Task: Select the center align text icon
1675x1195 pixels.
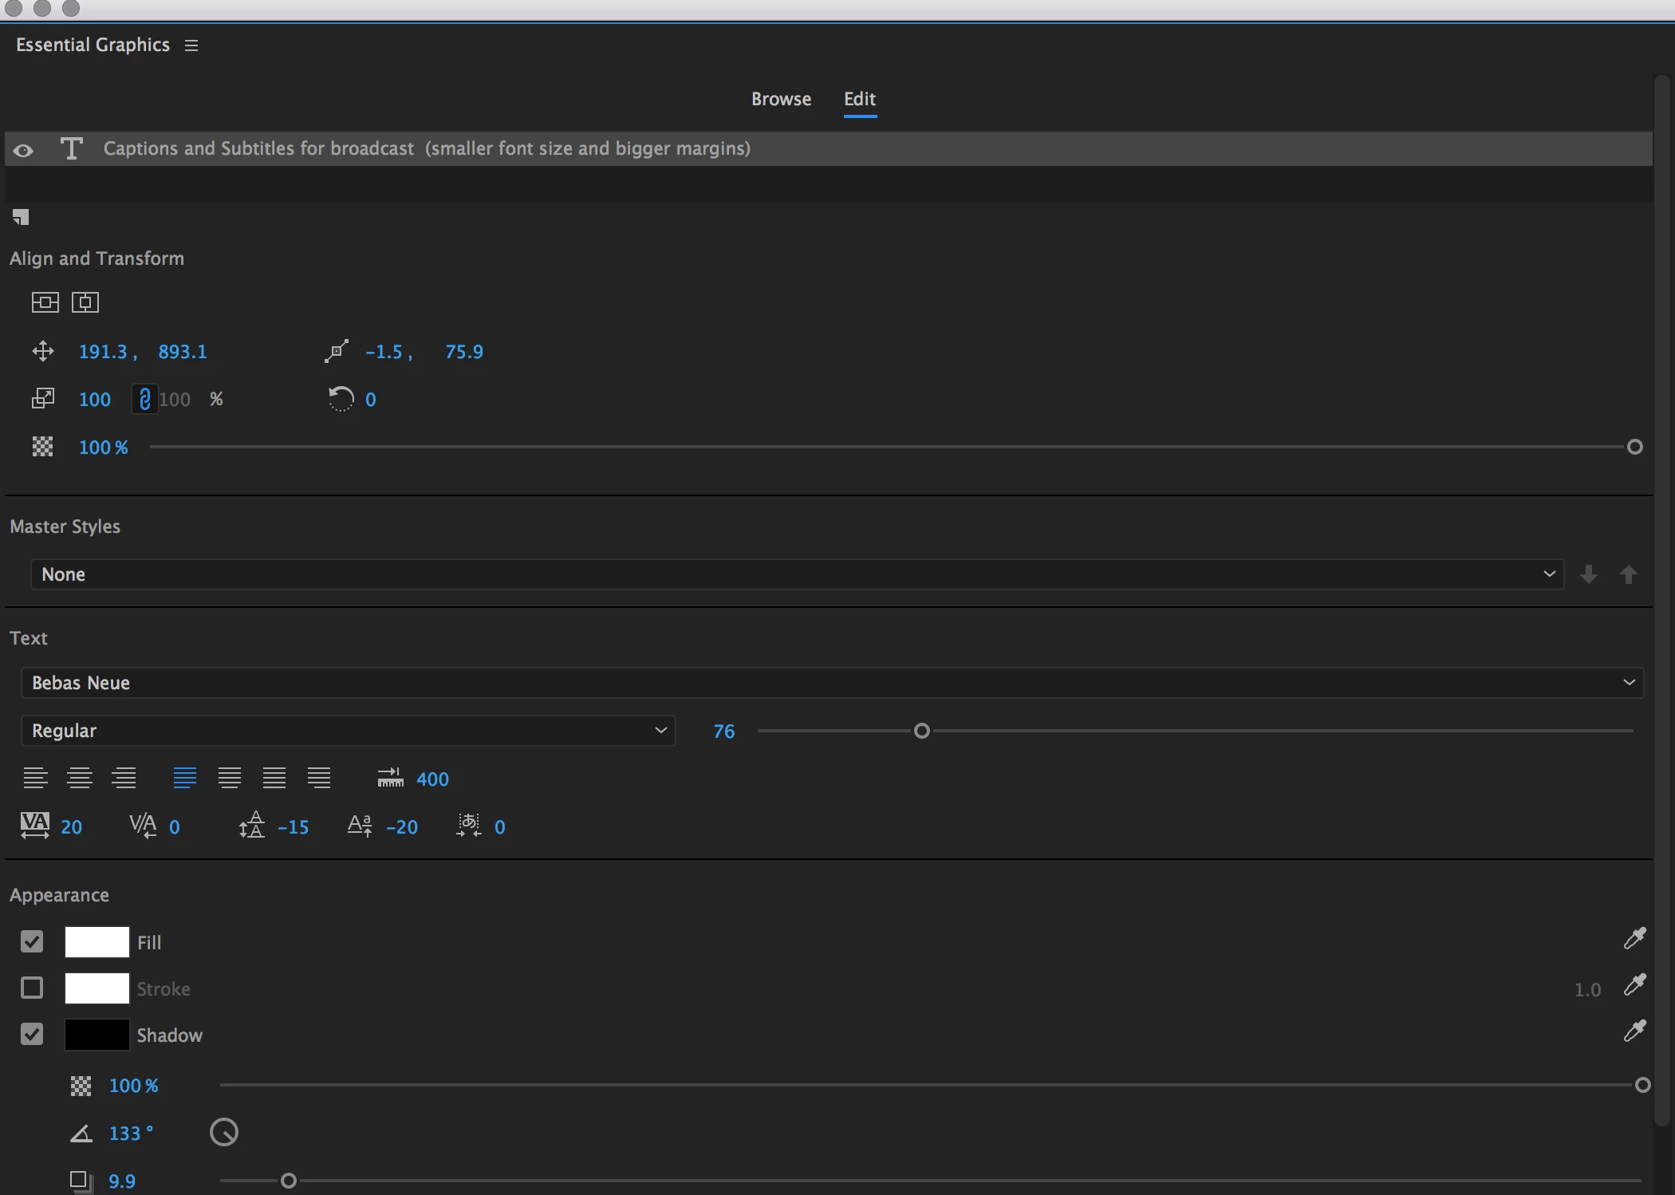Action: coord(80,778)
